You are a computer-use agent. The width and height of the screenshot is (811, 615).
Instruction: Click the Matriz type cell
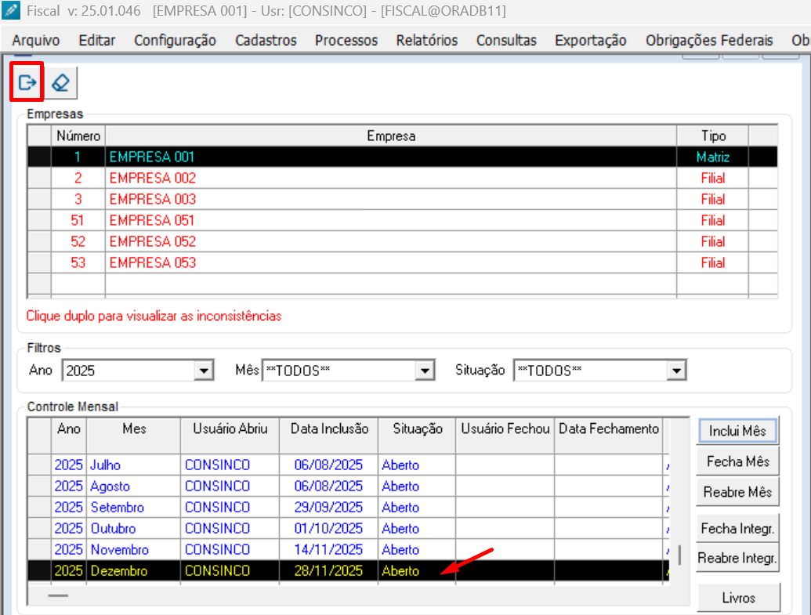point(713,157)
